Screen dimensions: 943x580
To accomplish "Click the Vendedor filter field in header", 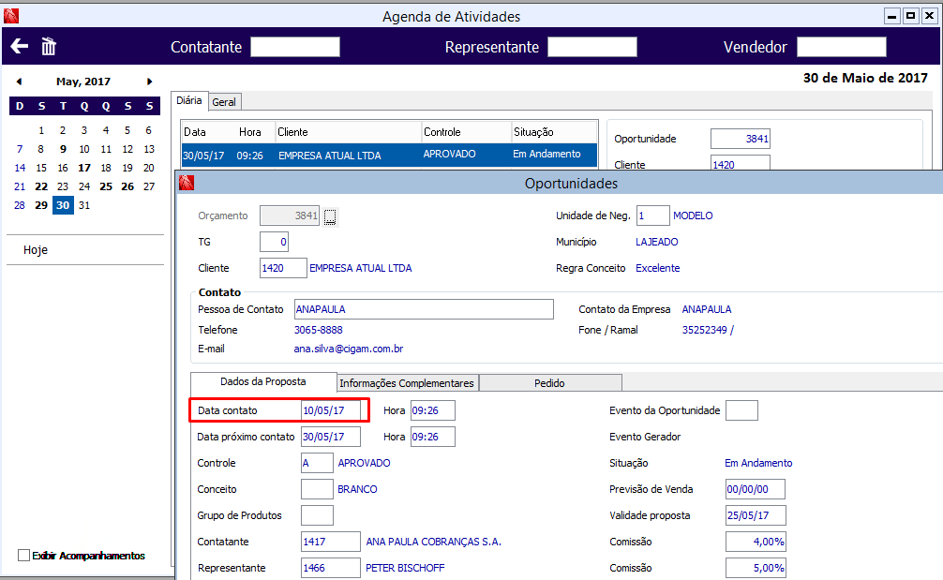I will (x=842, y=47).
